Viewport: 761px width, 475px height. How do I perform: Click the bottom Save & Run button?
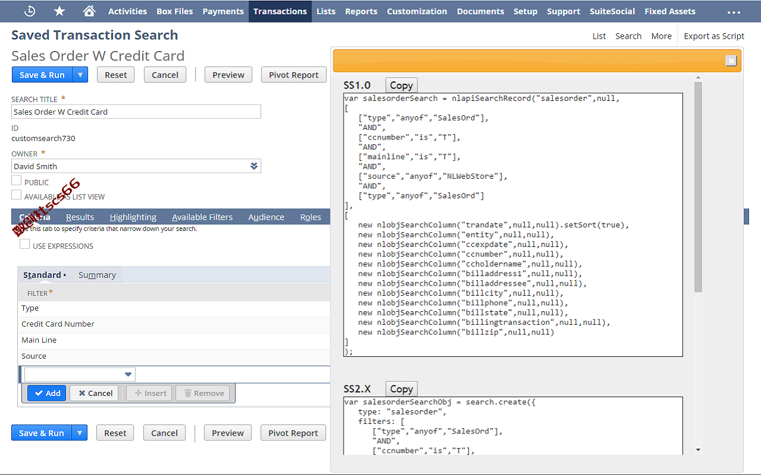tap(42, 433)
